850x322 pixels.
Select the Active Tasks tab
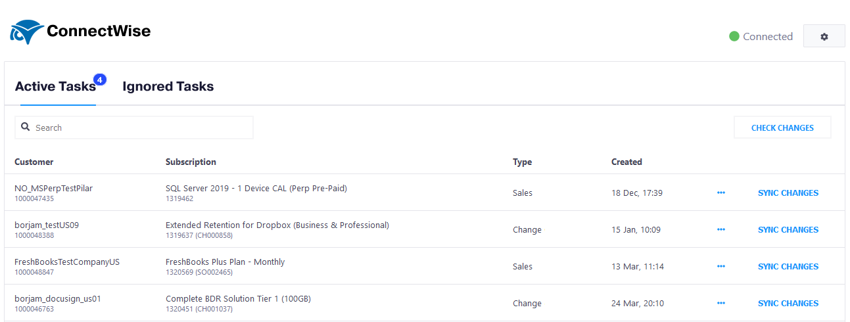pos(55,86)
